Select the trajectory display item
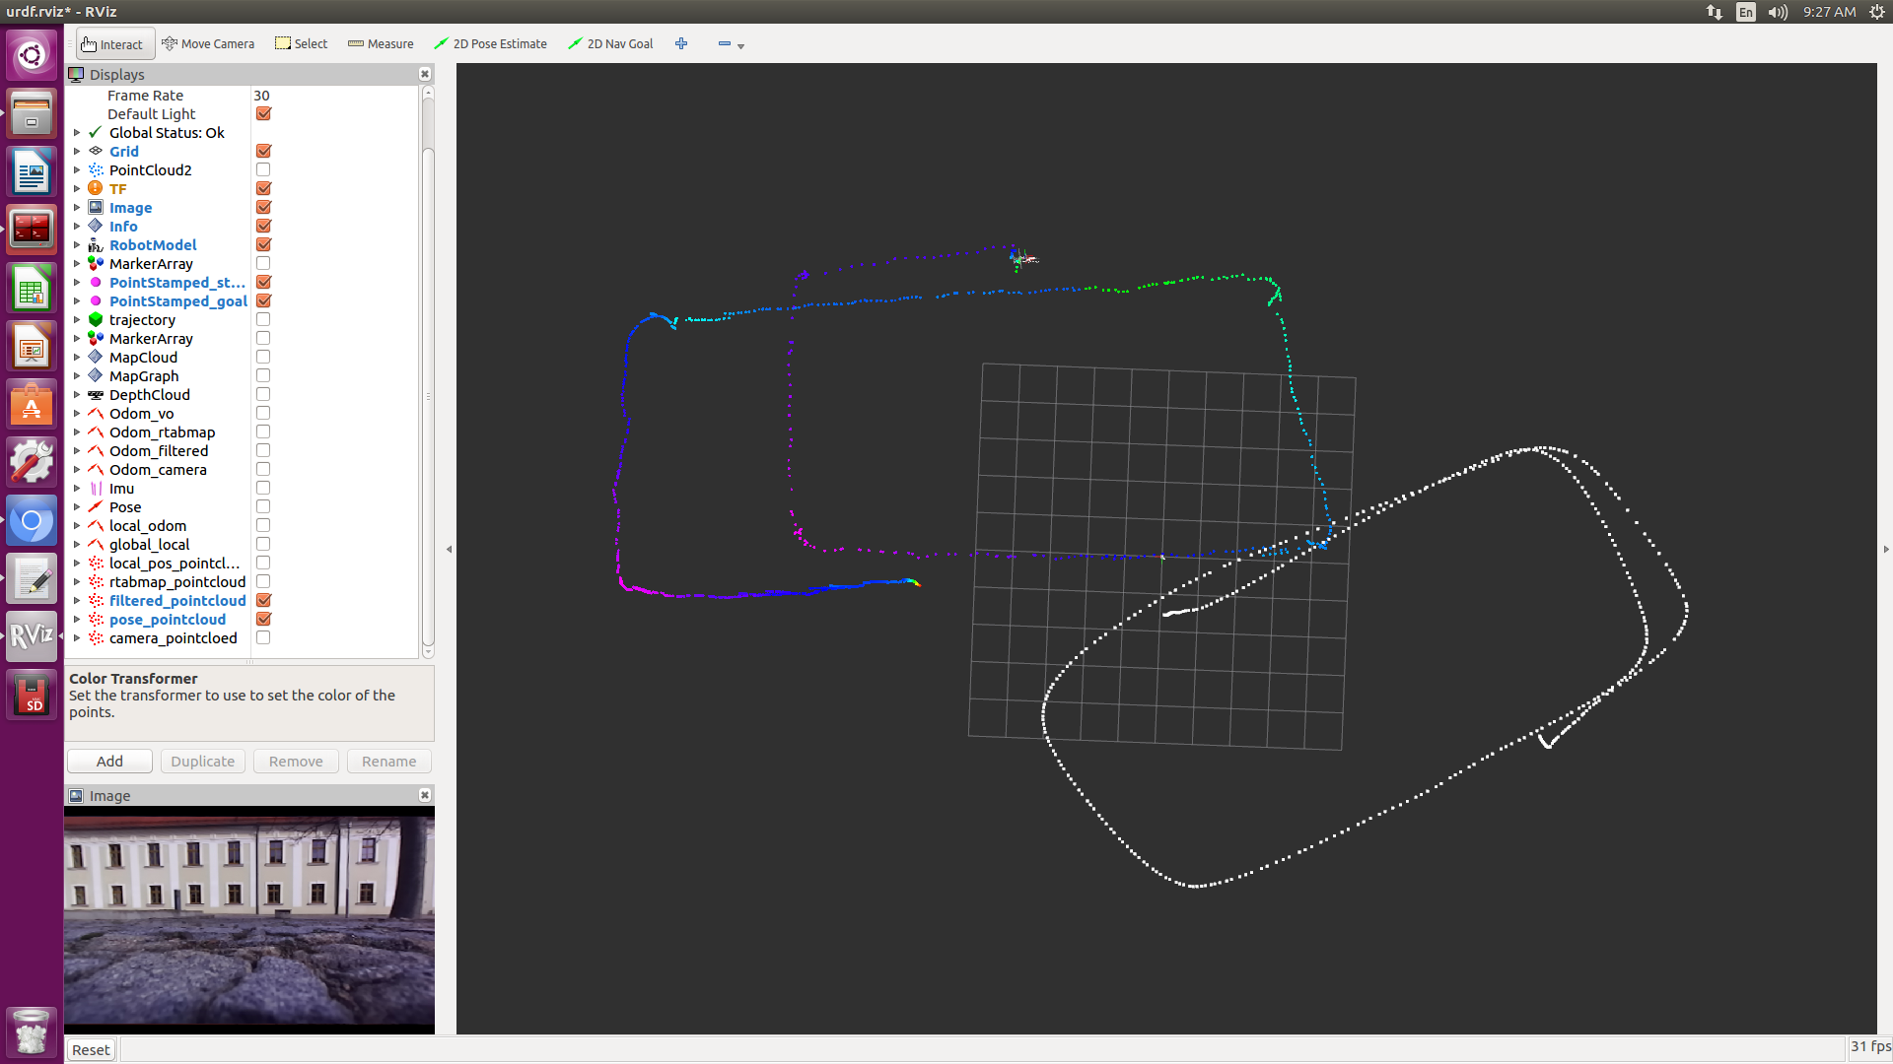Screen dimensions: 1893x1064 point(142,320)
